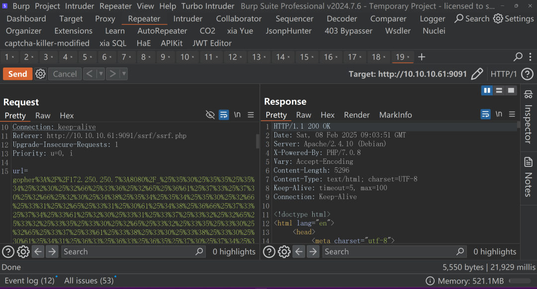The height and width of the screenshot is (289, 537).
Task: Open Response search settings gear
Action: tap(284, 252)
